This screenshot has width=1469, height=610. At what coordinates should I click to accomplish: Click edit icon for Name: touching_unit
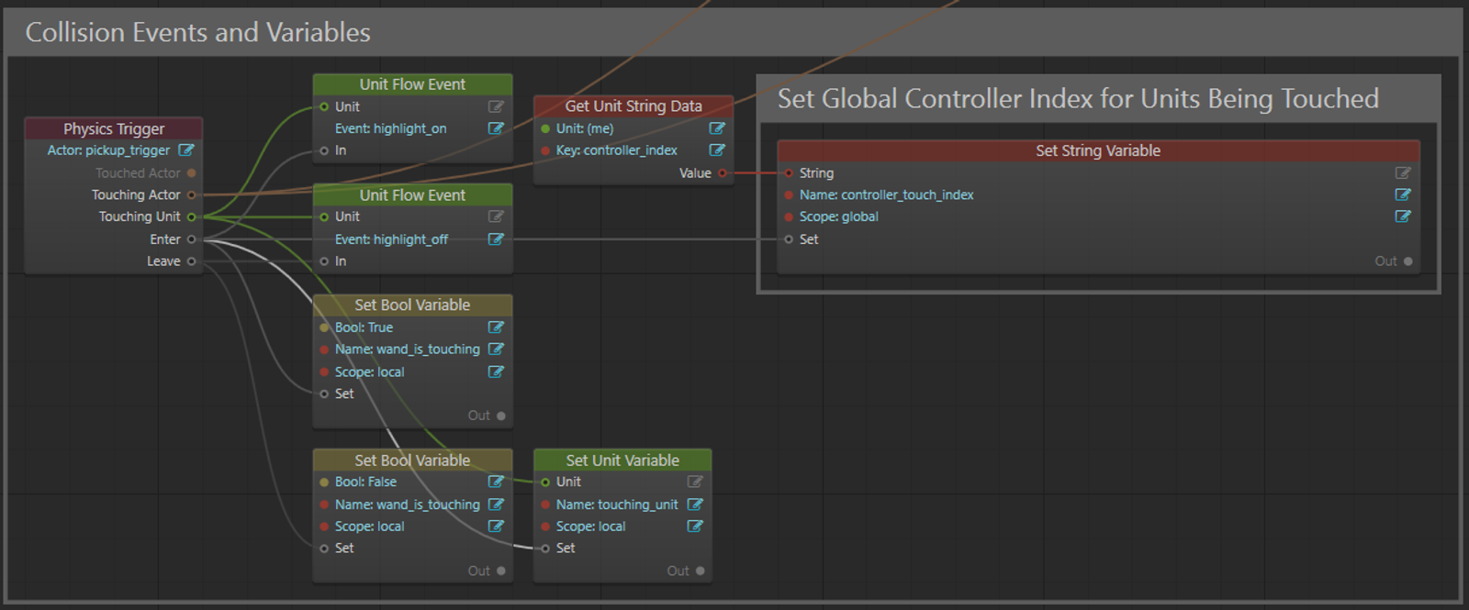(x=695, y=505)
